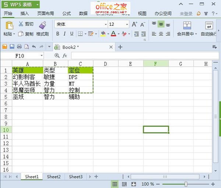Click the Wrap Text icon

pos(209,25)
